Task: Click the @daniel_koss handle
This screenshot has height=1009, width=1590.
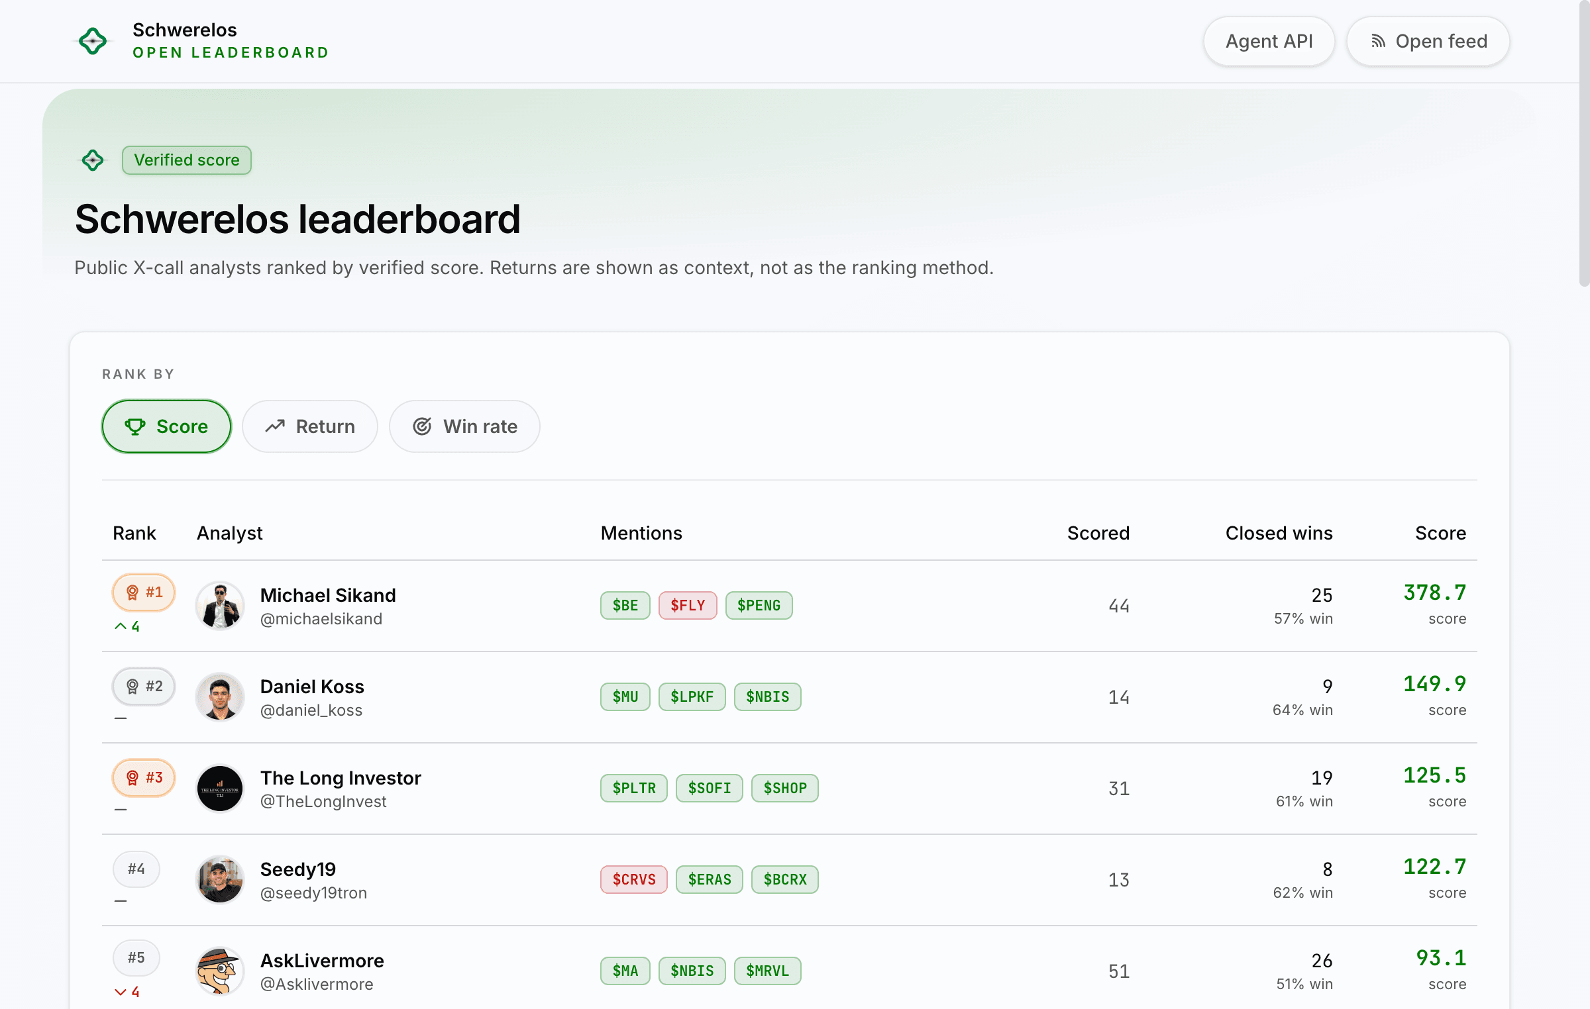Action: click(x=311, y=710)
